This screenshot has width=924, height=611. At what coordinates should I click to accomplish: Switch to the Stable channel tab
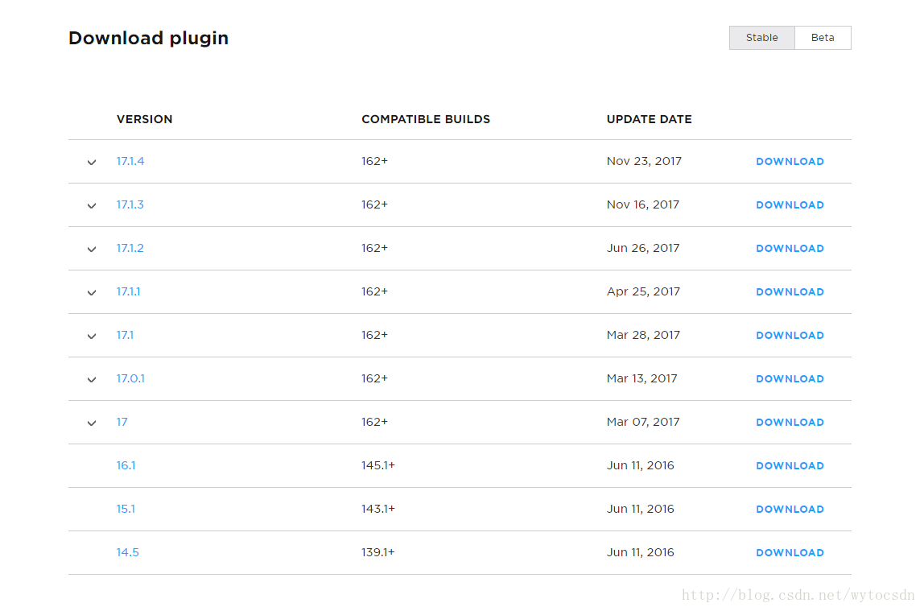762,38
